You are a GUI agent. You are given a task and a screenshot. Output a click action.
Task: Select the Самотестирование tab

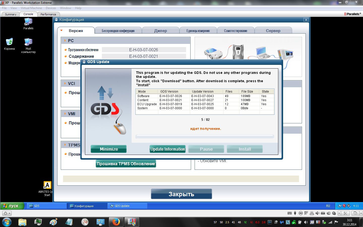pos(236,31)
